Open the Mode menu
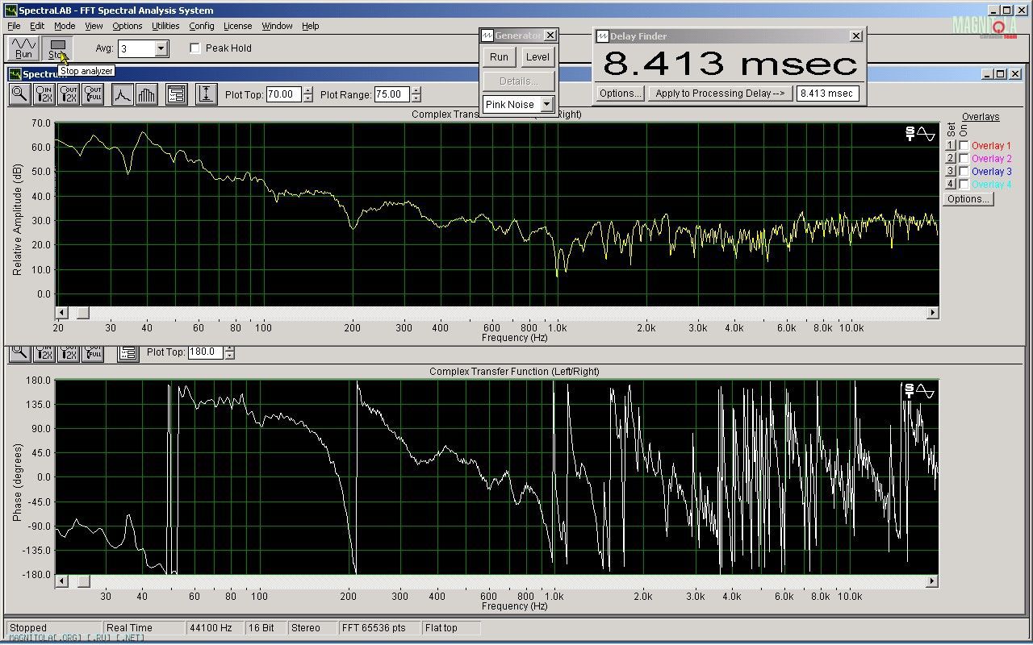This screenshot has height=645, width=1033. pyautogui.click(x=65, y=26)
